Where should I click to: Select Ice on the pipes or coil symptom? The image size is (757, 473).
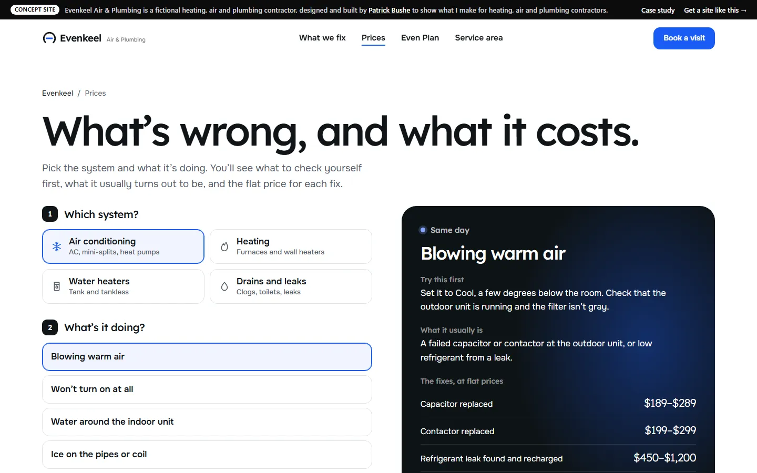tap(207, 455)
